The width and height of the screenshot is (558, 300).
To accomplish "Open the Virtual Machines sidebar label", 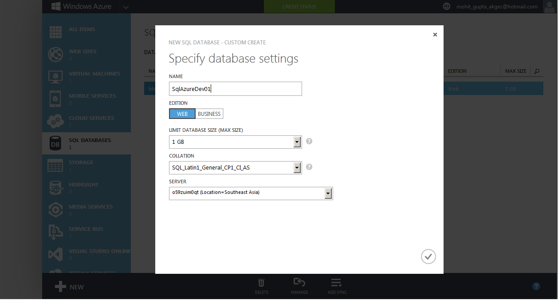I will (94, 74).
